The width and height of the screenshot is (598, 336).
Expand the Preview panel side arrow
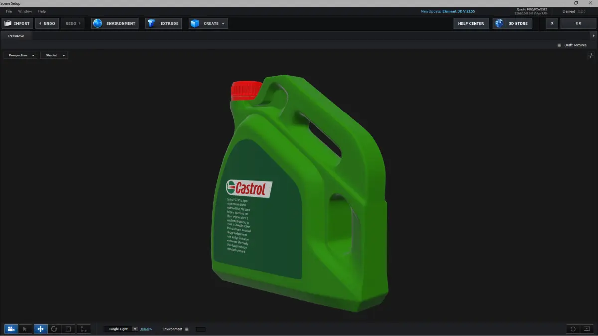[x=593, y=36]
